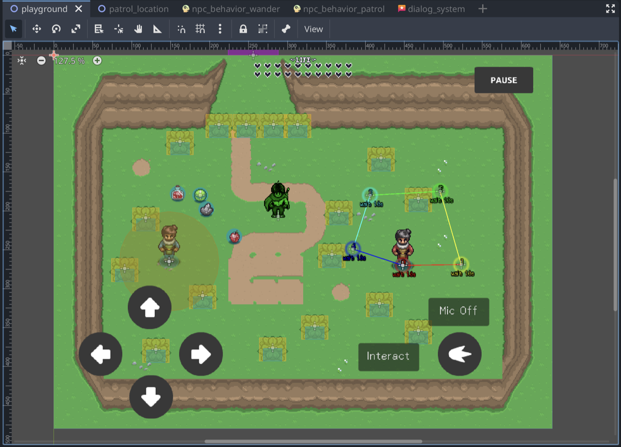Switch to the dialog_system tab

pos(432,9)
